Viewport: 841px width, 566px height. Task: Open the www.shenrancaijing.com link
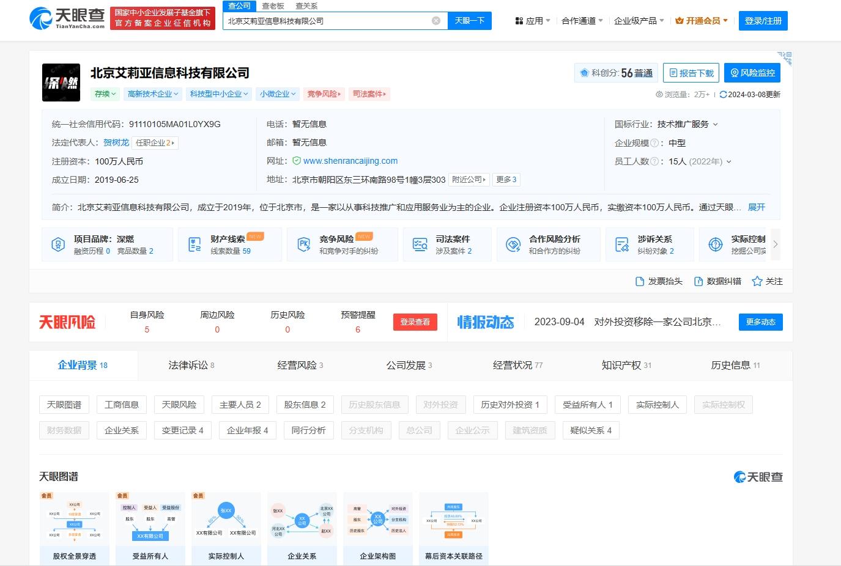(350, 161)
